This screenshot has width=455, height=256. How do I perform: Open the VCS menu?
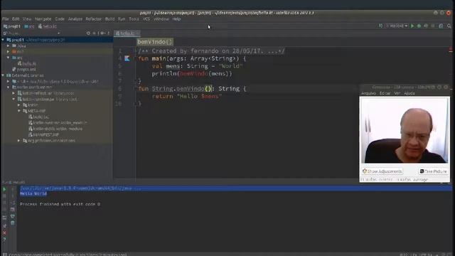click(x=146, y=19)
